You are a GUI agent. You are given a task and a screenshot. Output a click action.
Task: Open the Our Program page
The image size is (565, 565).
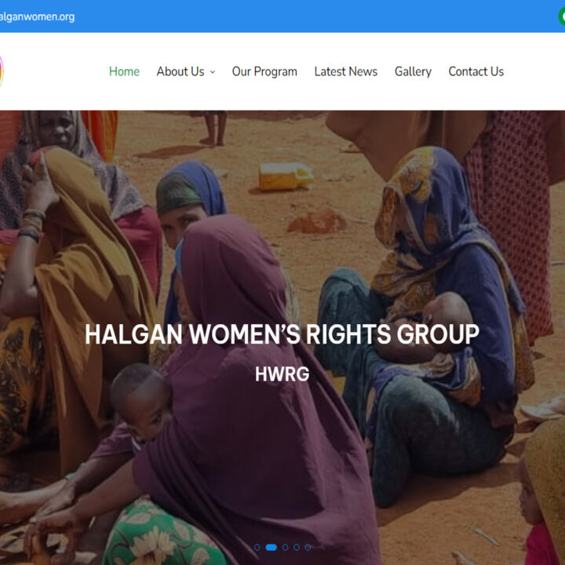(264, 71)
